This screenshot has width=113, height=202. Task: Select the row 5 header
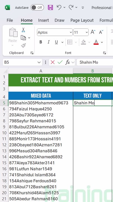click(4, 103)
